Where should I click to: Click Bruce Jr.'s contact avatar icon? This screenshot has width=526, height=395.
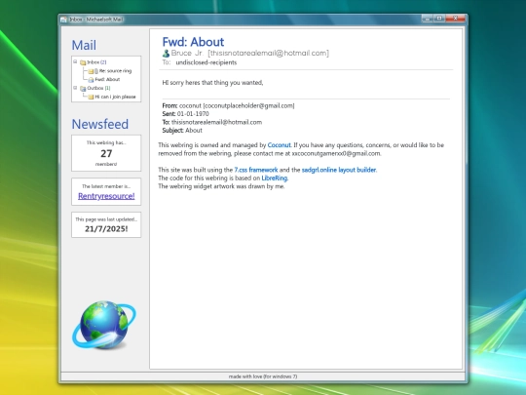click(166, 53)
